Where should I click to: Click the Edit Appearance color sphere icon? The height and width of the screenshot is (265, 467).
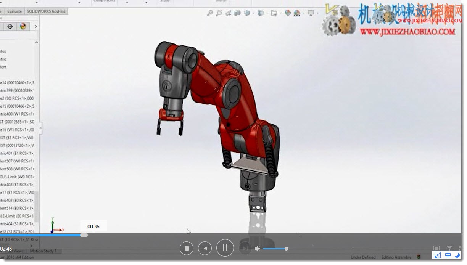pyautogui.click(x=288, y=13)
